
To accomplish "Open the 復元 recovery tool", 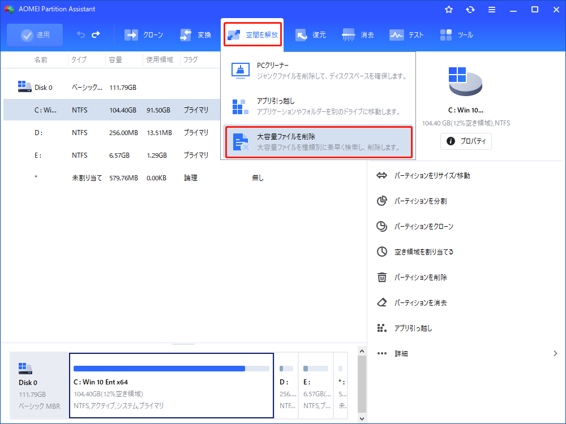I will [310, 35].
